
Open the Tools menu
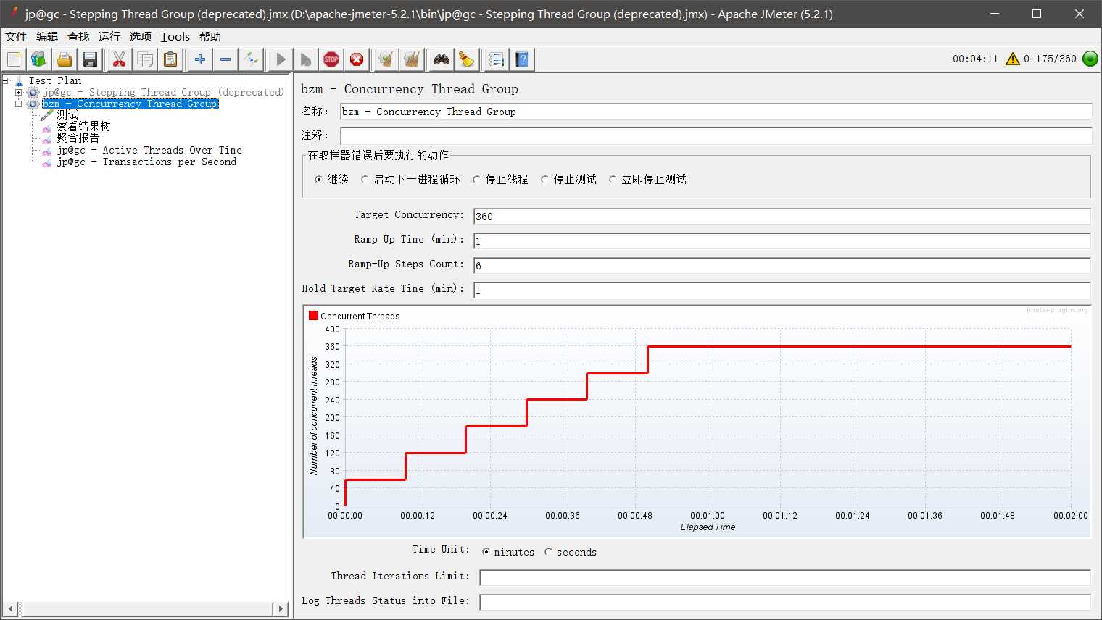click(x=175, y=37)
